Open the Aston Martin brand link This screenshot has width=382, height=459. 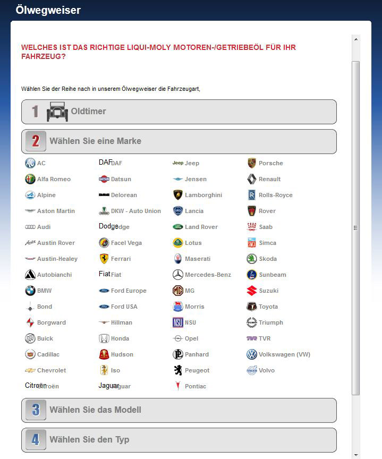56,211
